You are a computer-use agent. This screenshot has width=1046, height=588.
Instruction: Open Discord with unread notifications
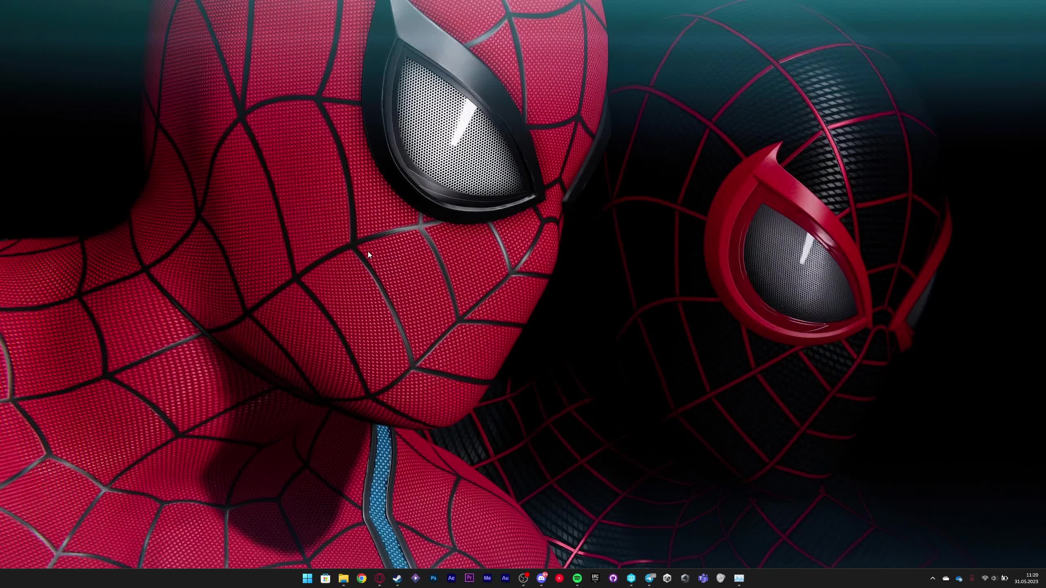click(541, 578)
